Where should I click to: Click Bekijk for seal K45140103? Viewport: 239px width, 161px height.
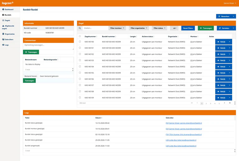[x=221, y=60]
